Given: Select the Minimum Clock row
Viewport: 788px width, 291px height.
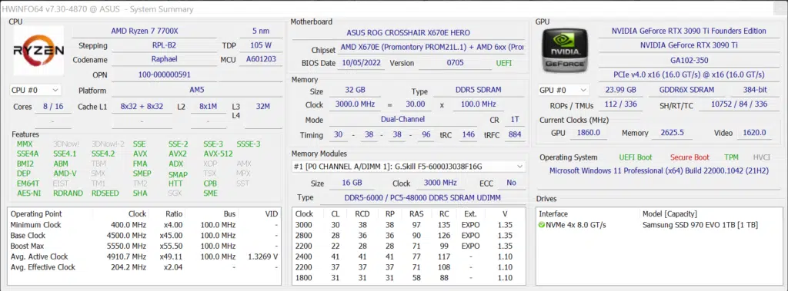Looking at the screenshot, I should click(144, 225).
